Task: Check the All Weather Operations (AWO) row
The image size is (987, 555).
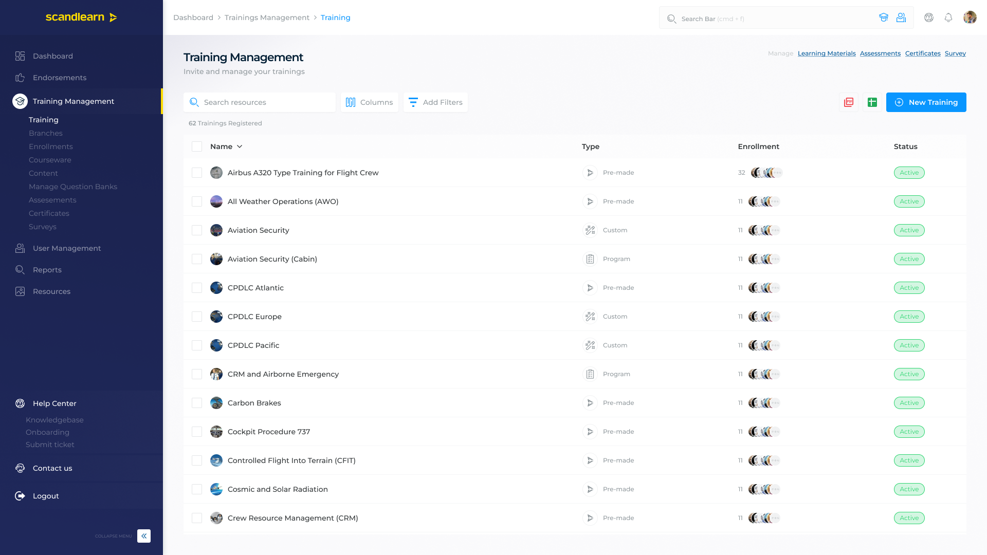Action: [x=197, y=201]
